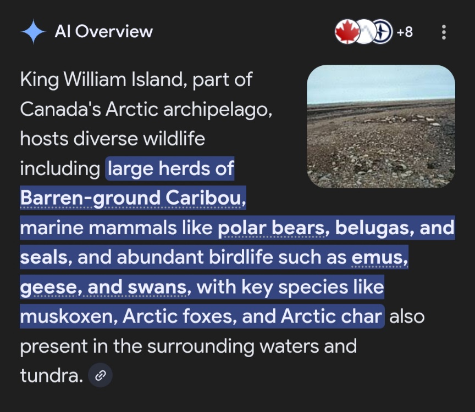Screen dimensions: 475x412
Task: Click the 'muskoxen, Arctic foxes, and Arctic char' highlight
Action: [x=201, y=317]
